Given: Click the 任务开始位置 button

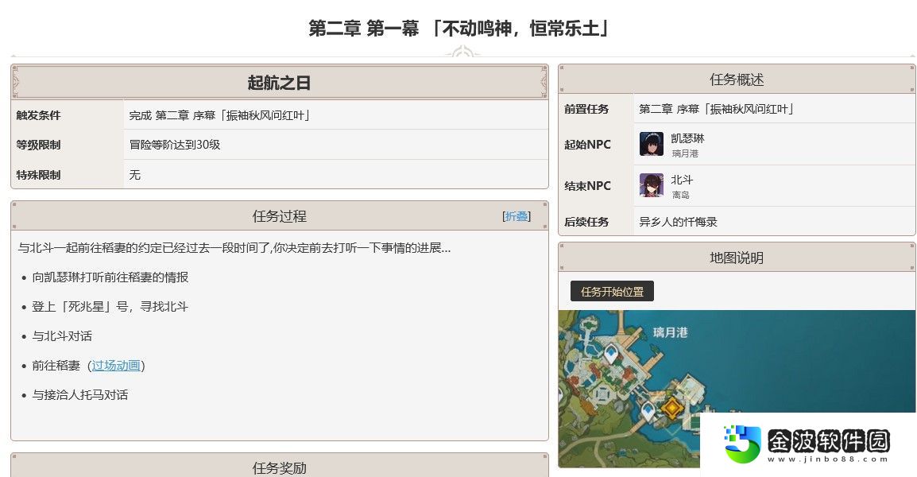Looking at the screenshot, I should 612,292.
